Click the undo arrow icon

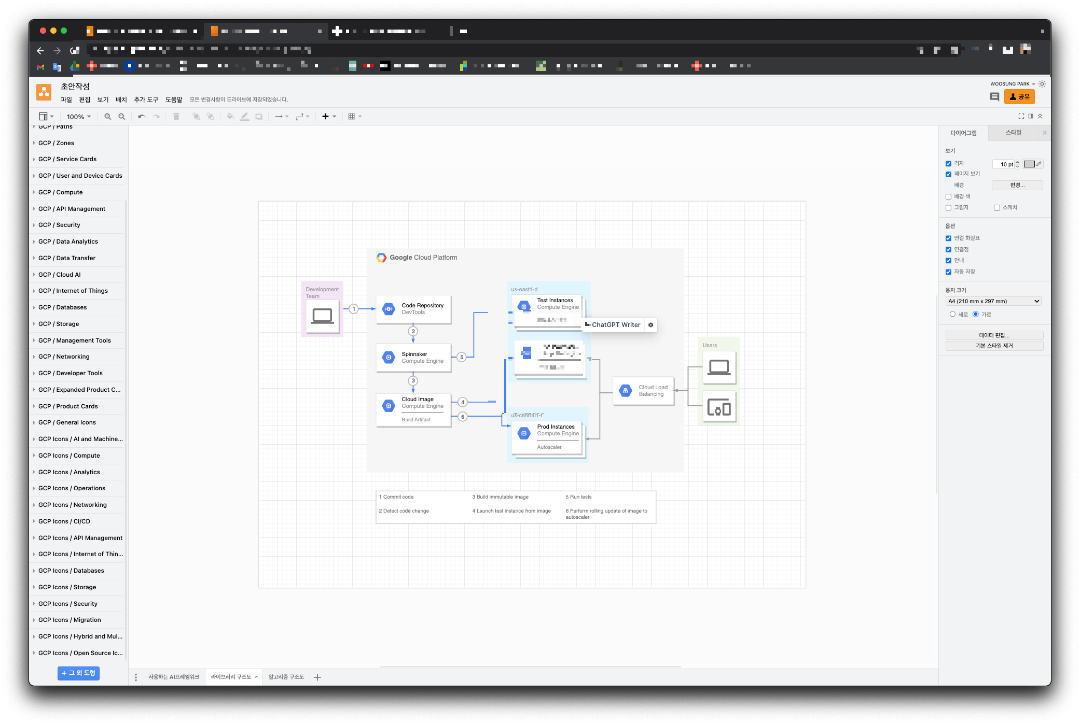(142, 117)
